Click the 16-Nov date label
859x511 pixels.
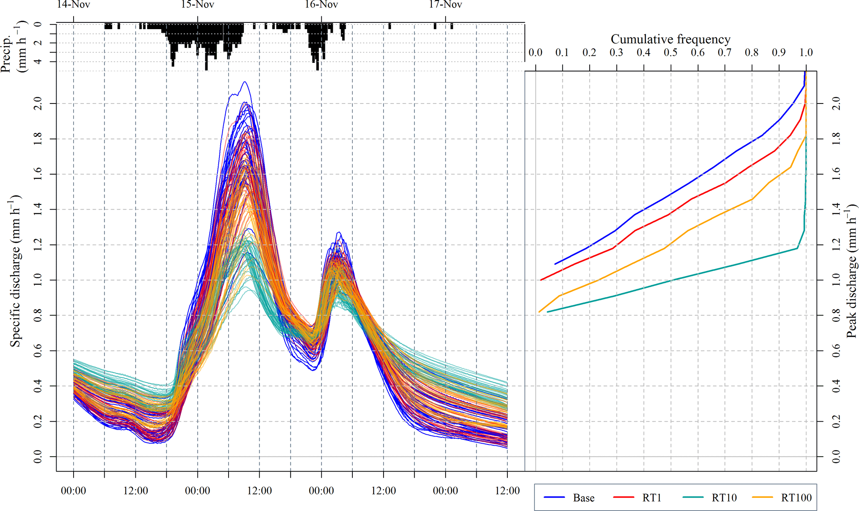(321, 5)
